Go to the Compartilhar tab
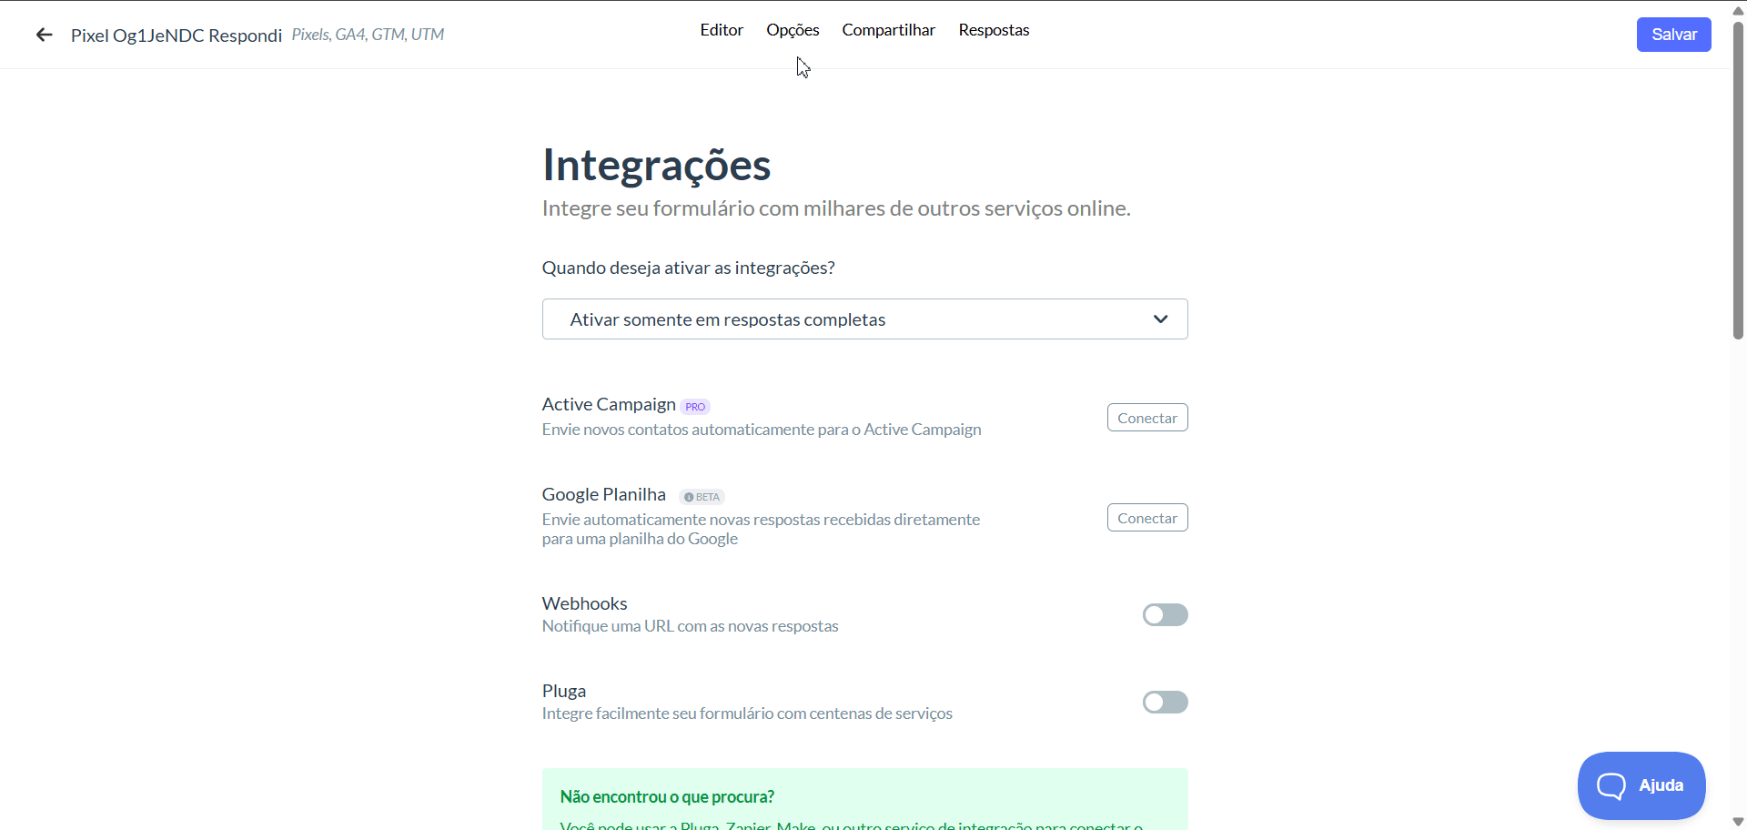The height and width of the screenshot is (830, 1747). [889, 30]
